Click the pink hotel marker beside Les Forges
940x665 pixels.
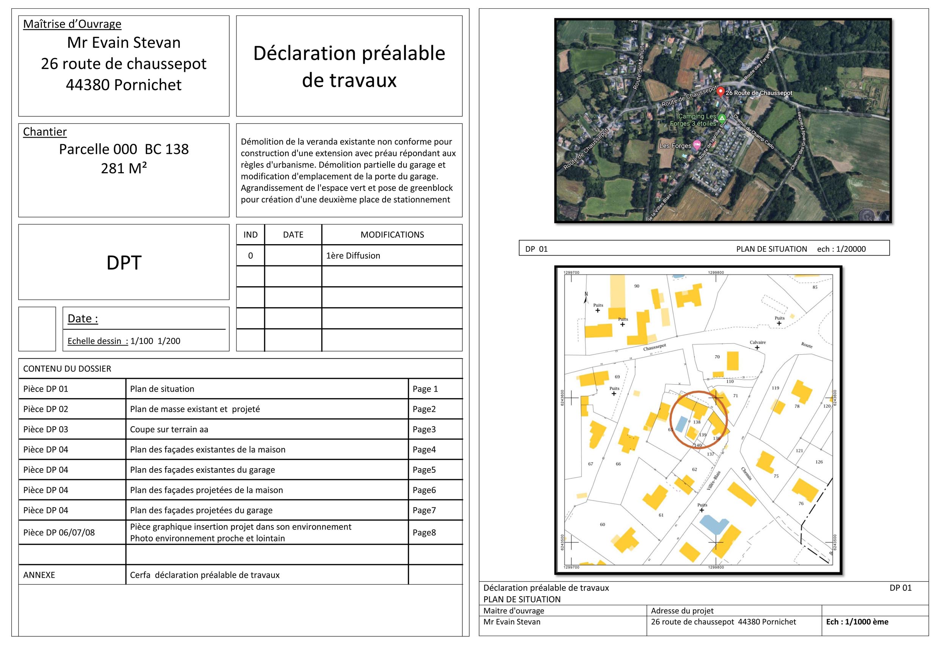pyautogui.click(x=696, y=144)
